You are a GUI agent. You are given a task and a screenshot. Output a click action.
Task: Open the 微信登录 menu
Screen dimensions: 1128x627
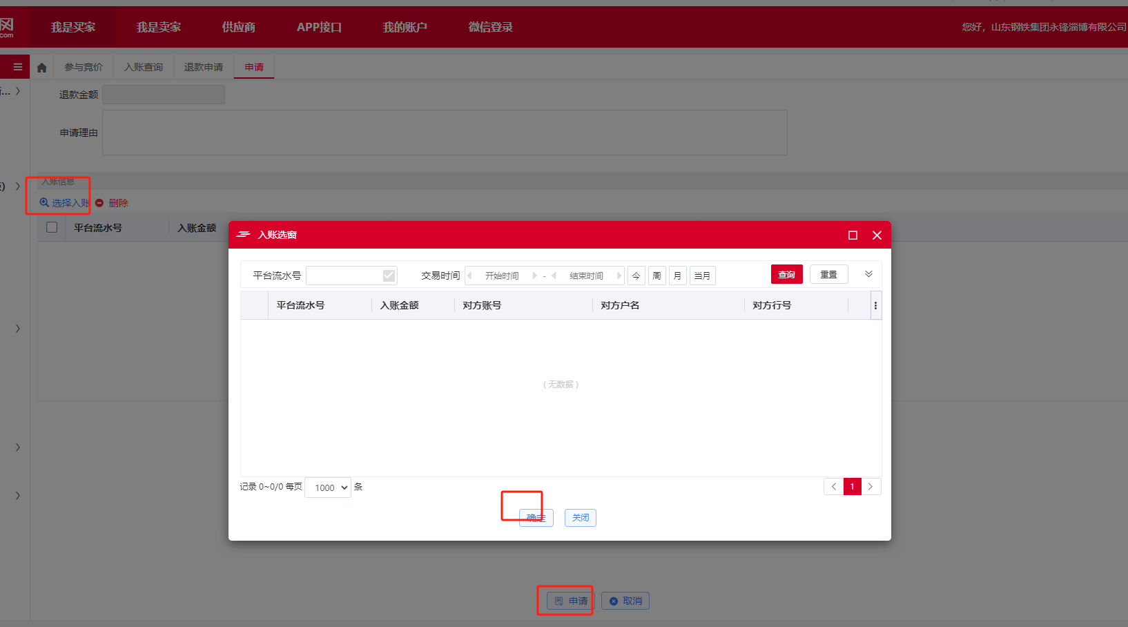click(491, 27)
